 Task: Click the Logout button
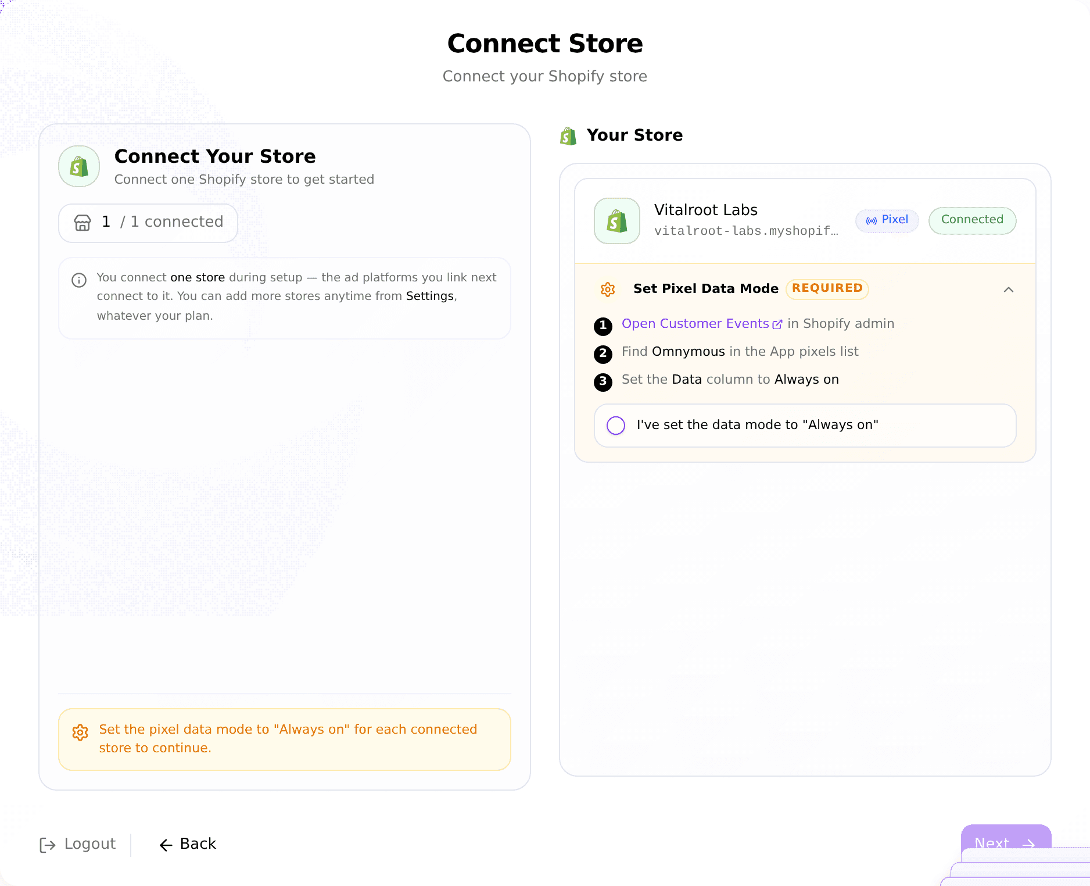(x=78, y=844)
